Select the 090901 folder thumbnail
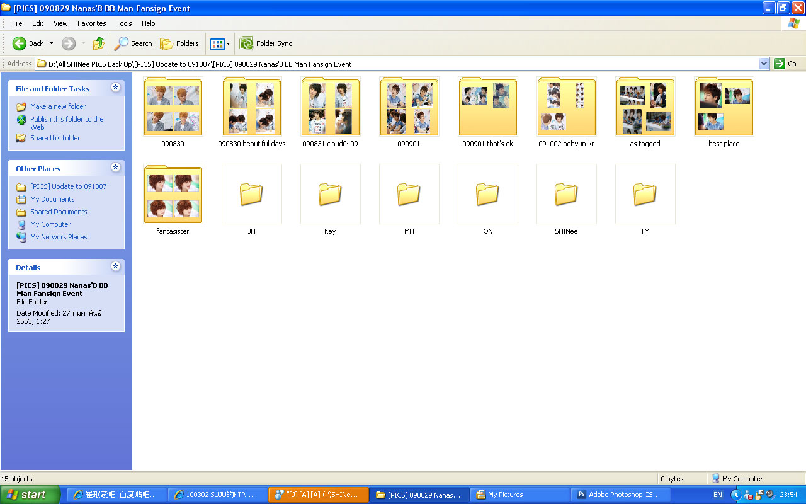Viewport: 806px width, 504px height. pos(409,107)
